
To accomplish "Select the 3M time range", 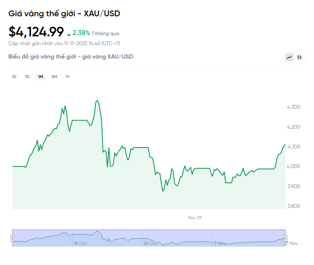I will click(x=54, y=76).
